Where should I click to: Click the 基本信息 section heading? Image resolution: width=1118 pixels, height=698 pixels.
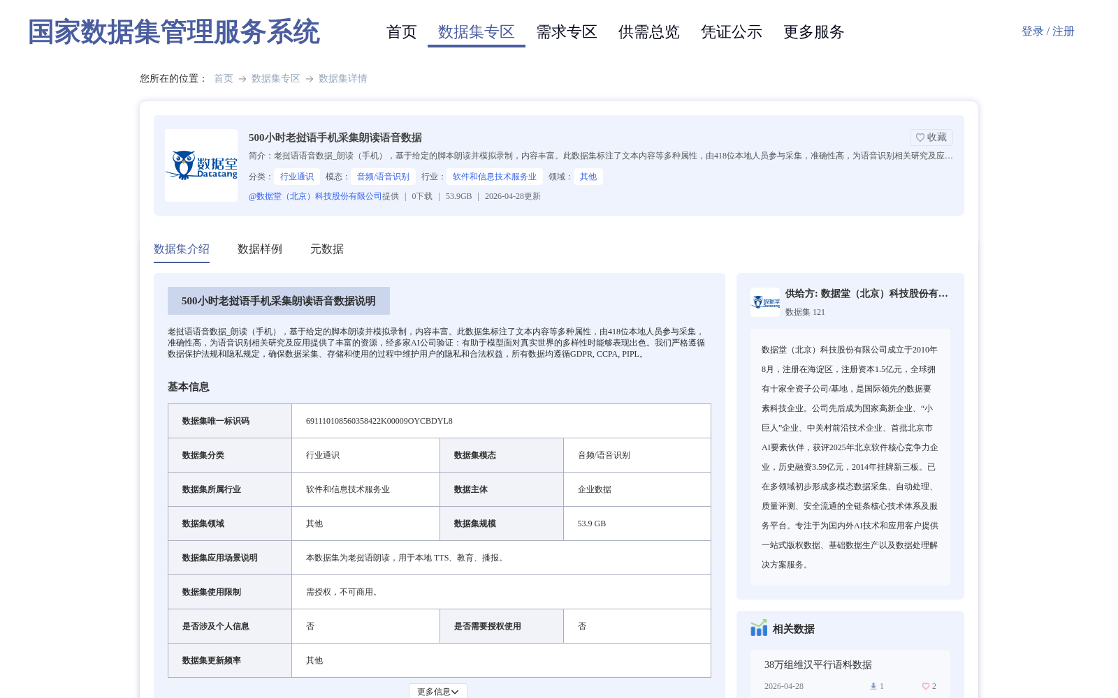click(189, 387)
